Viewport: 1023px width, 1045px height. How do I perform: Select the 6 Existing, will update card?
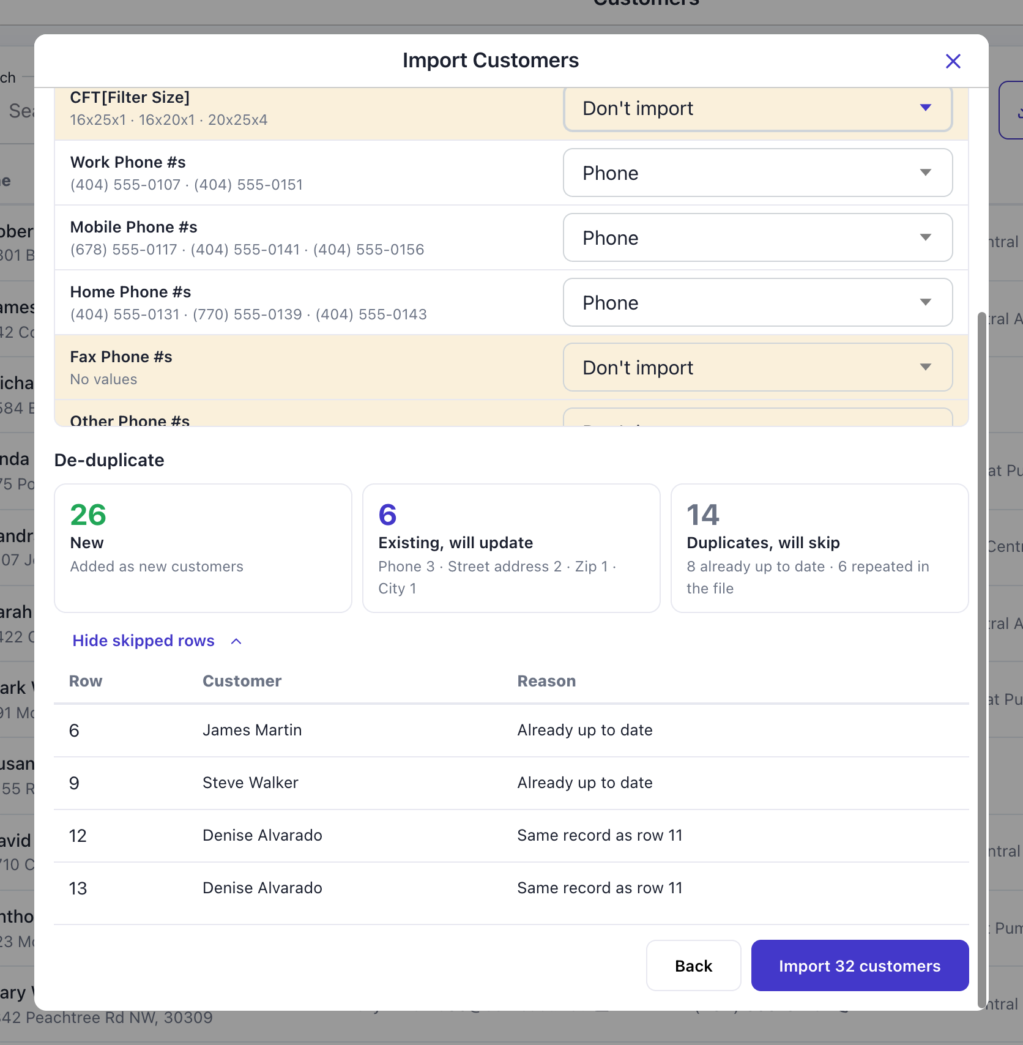tap(511, 548)
